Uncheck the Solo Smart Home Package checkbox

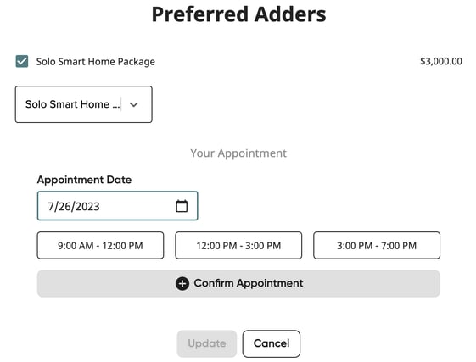tap(22, 61)
